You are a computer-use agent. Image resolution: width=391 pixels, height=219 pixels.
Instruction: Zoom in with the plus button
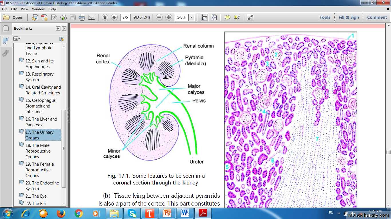click(169, 17)
